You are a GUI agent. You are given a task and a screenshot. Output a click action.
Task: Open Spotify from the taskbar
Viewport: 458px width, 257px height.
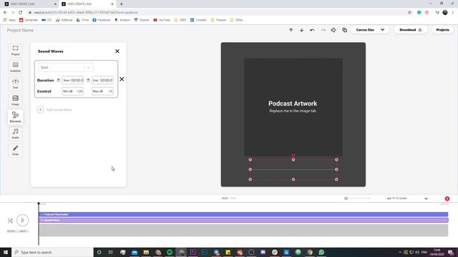(x=170, y=252)
